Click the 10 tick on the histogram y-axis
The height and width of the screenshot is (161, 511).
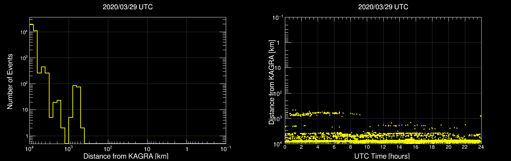pos(25,110)
